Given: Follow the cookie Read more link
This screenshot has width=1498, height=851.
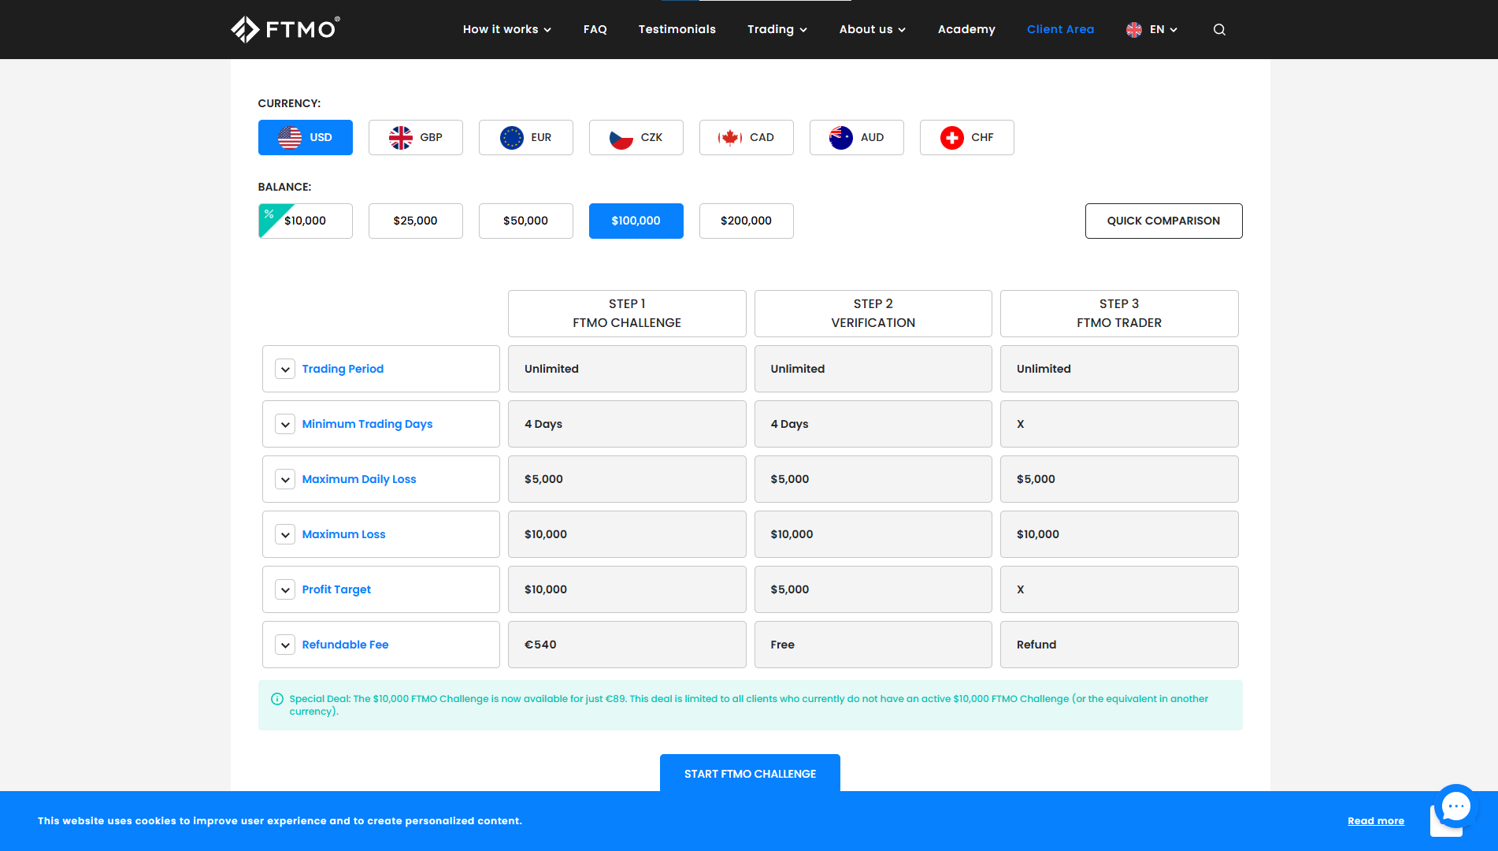Looking at the screenshot, I should click(x=1375, y=821).
